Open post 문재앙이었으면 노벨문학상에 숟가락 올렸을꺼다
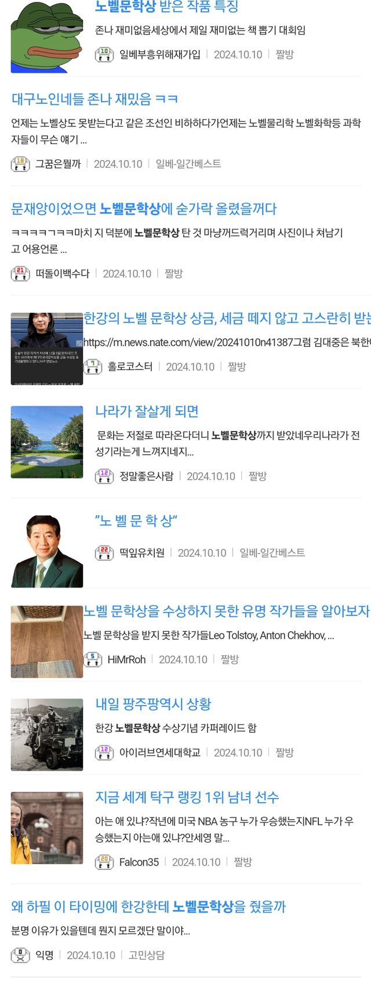Viewport: 371px width, 988px height. pos(144,208)
